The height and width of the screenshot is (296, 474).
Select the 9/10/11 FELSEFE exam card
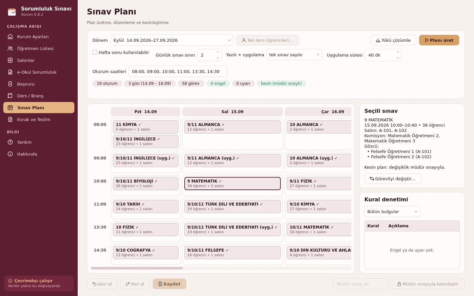click(x=232, y=253)
